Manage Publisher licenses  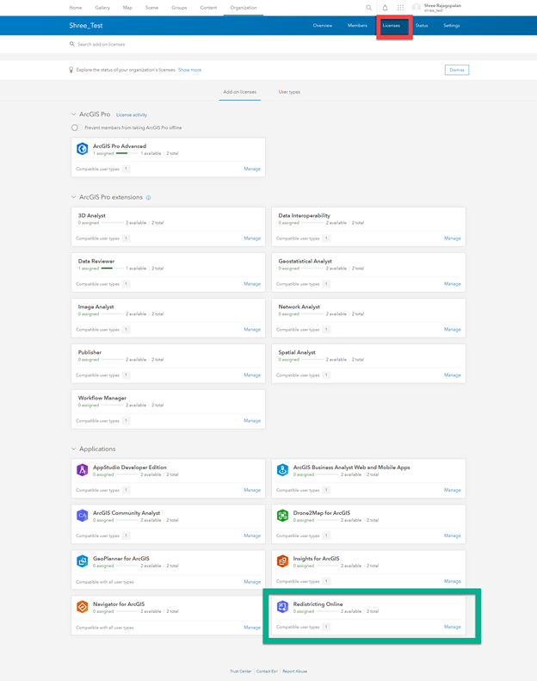point(252,375)
